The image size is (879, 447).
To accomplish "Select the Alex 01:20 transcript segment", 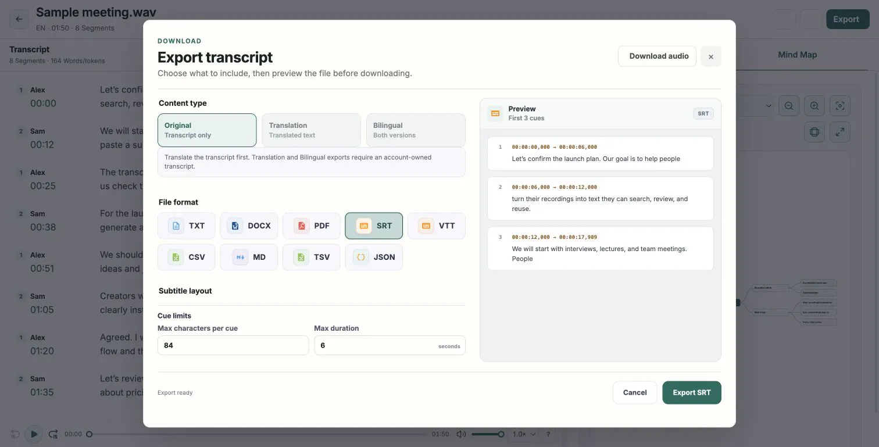I will 78,345.
